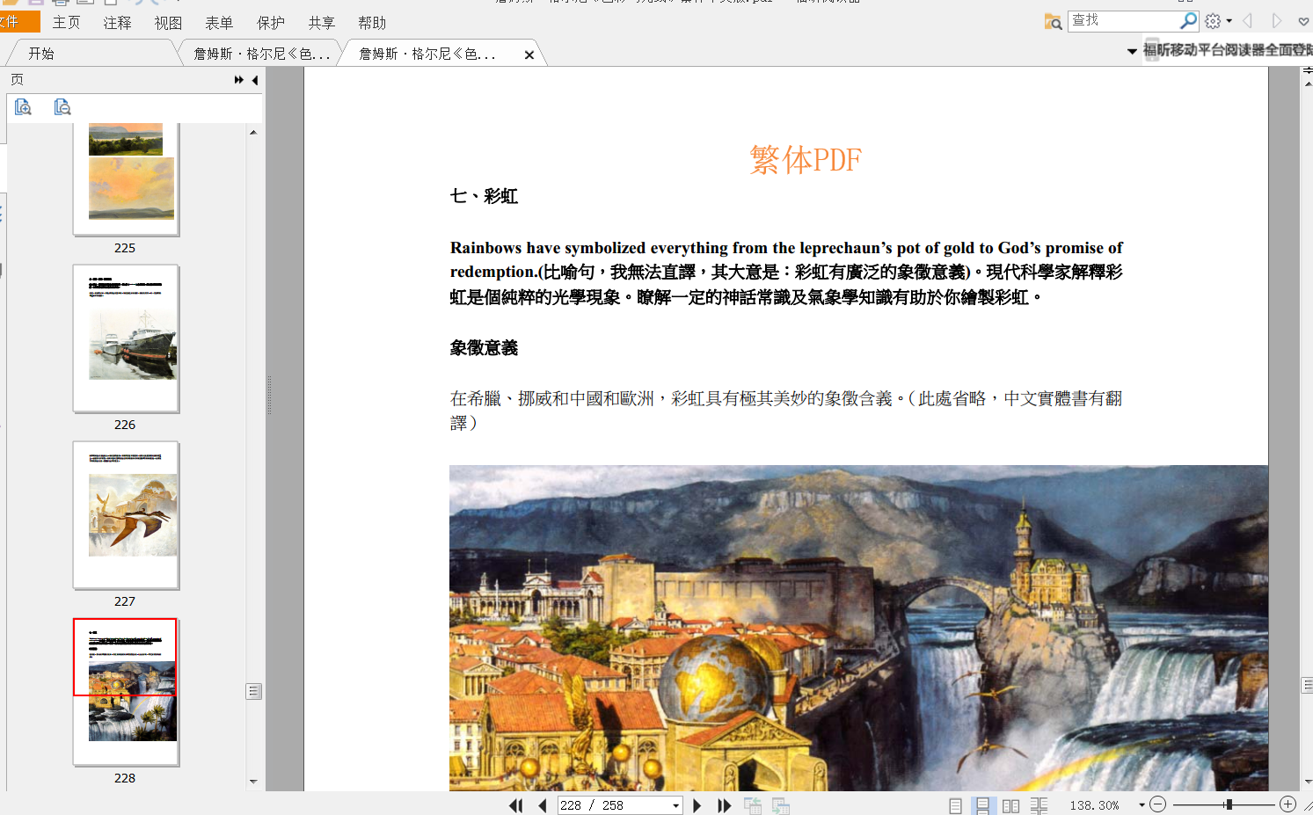The image size is (1313, 815).
Task: Click the 象徵意義 subheading
Action: tap(484, 348)
